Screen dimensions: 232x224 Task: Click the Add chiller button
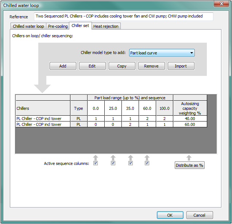pyautogui.click(x=63, y=66)
